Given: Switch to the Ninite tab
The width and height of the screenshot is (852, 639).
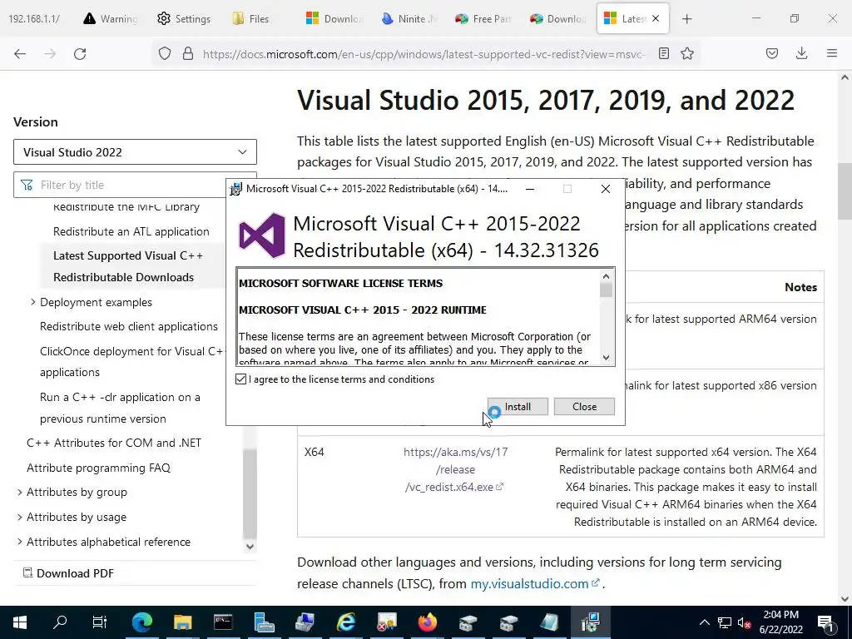Looking at the screenshot, I should click(409, 19).
